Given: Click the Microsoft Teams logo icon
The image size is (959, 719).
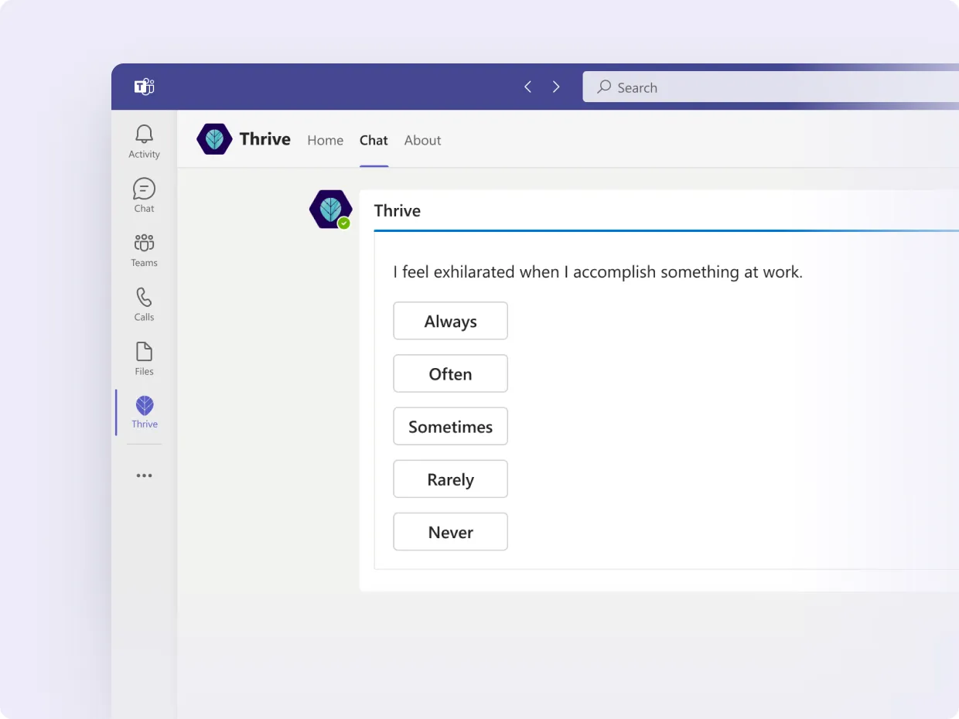Looking at the screenshot, I should (x=145, y=87).
